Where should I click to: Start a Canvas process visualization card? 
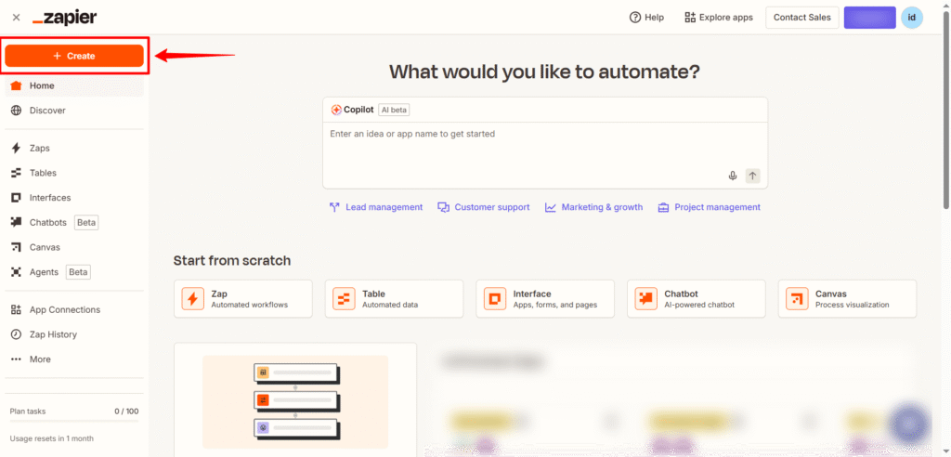[847, 298]
